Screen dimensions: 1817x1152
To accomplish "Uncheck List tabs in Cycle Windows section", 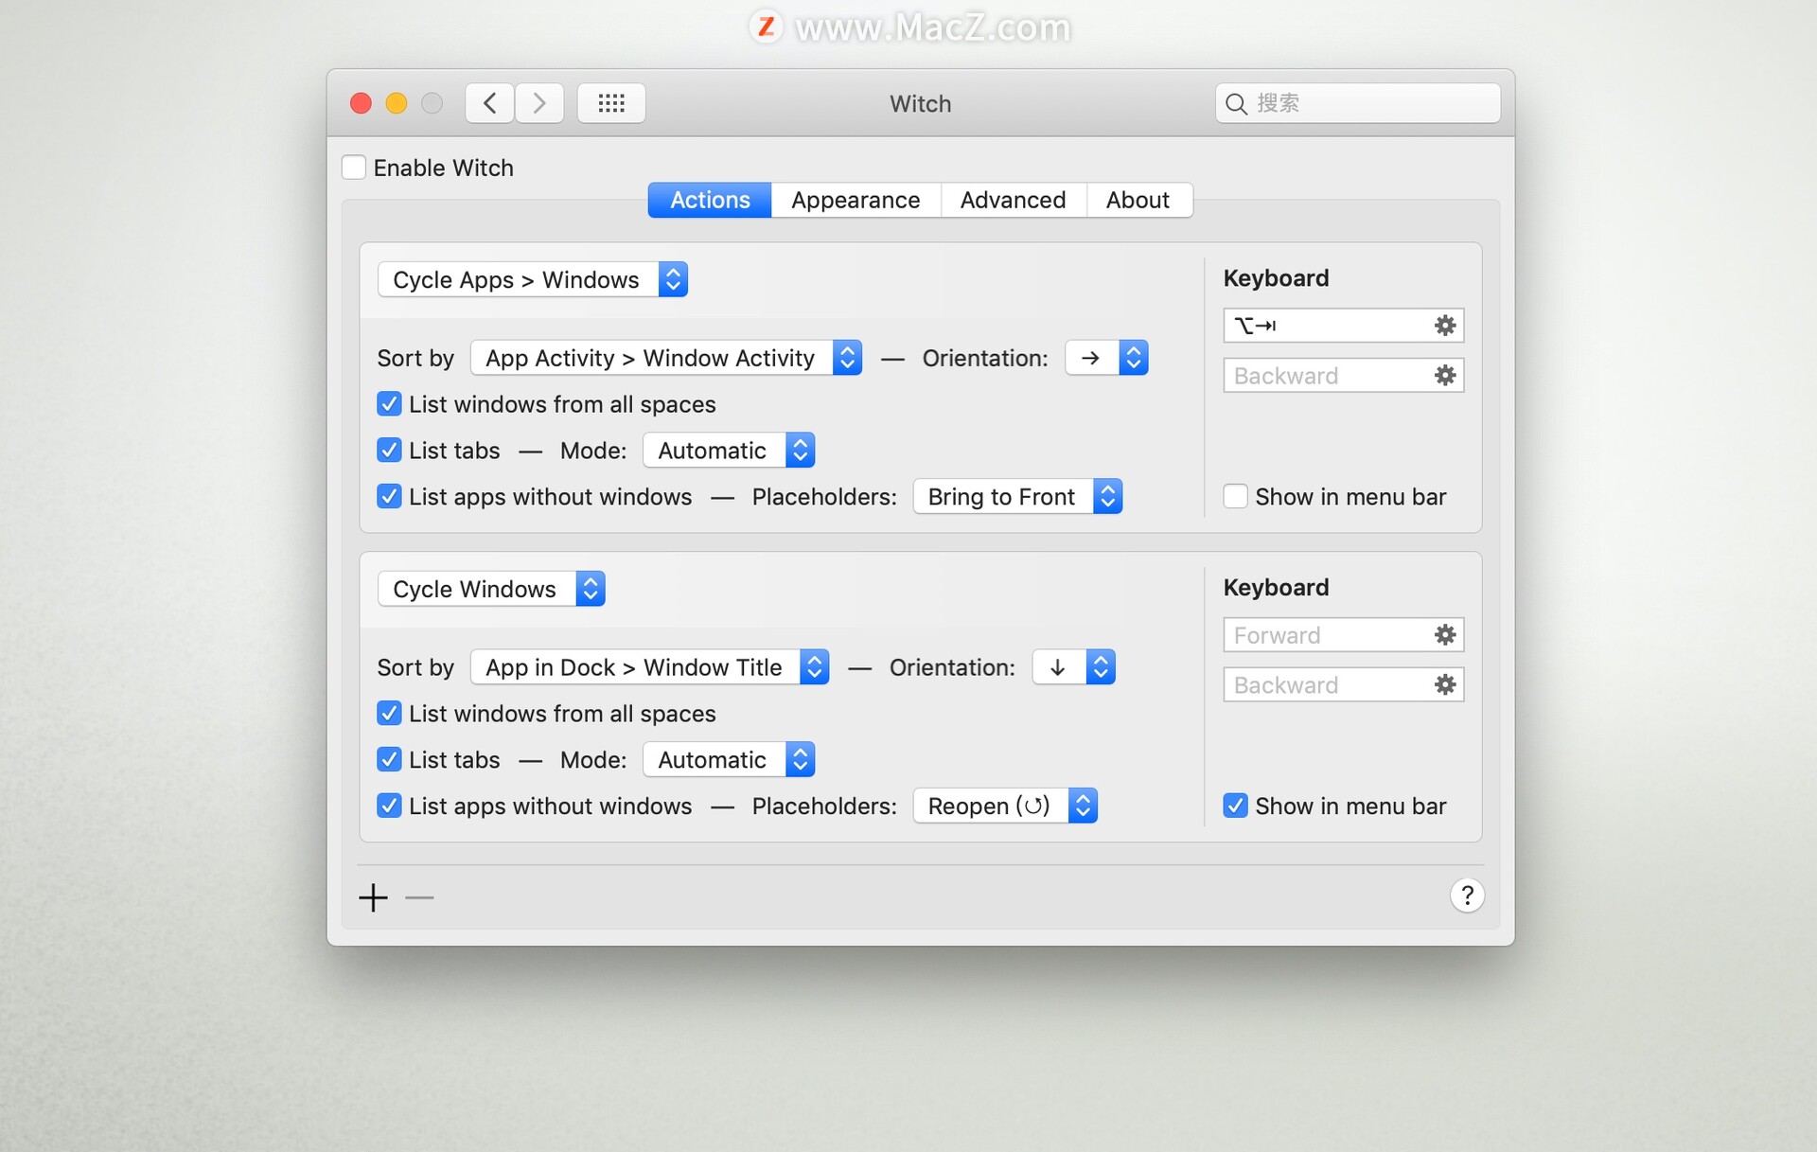I will pos(389,760).
